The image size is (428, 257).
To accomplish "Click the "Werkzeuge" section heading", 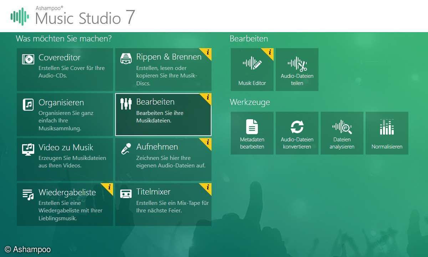I will (250, 102).
